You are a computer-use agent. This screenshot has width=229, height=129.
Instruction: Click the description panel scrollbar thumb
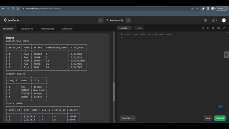(114, 92)
